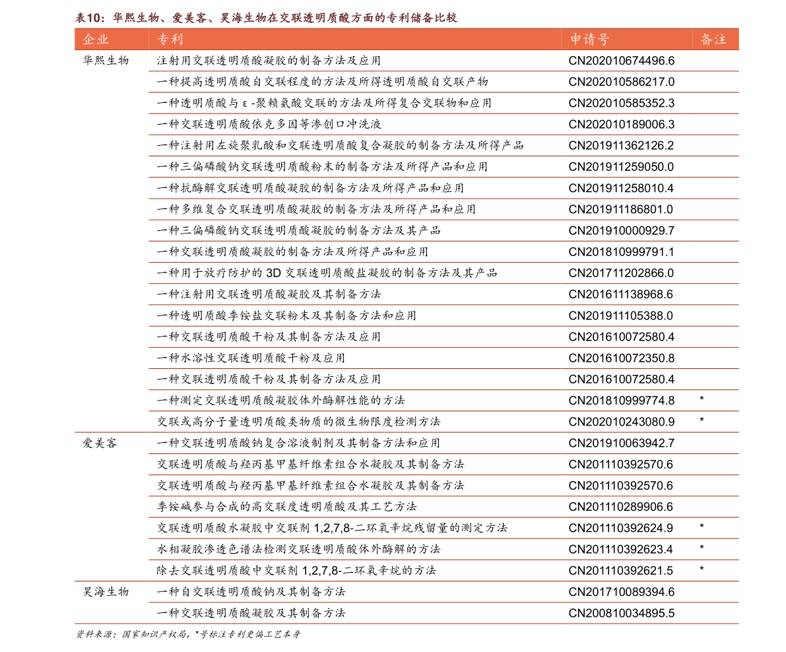
Task: Select patent 季铵碱参与合成的高交联度透明质酸
Action: pyautogui.click(x=286, y=507)
